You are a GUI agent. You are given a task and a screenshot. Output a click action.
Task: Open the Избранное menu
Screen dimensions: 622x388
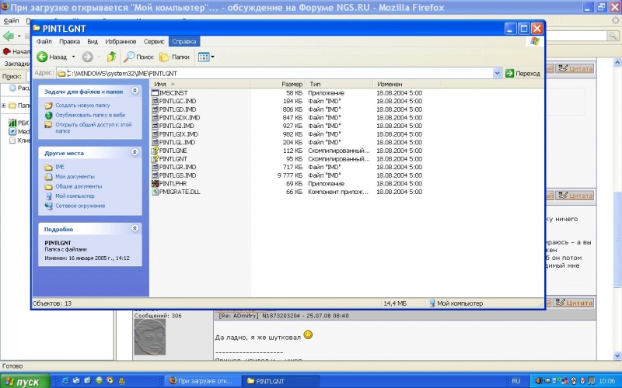tap(121, 40)
